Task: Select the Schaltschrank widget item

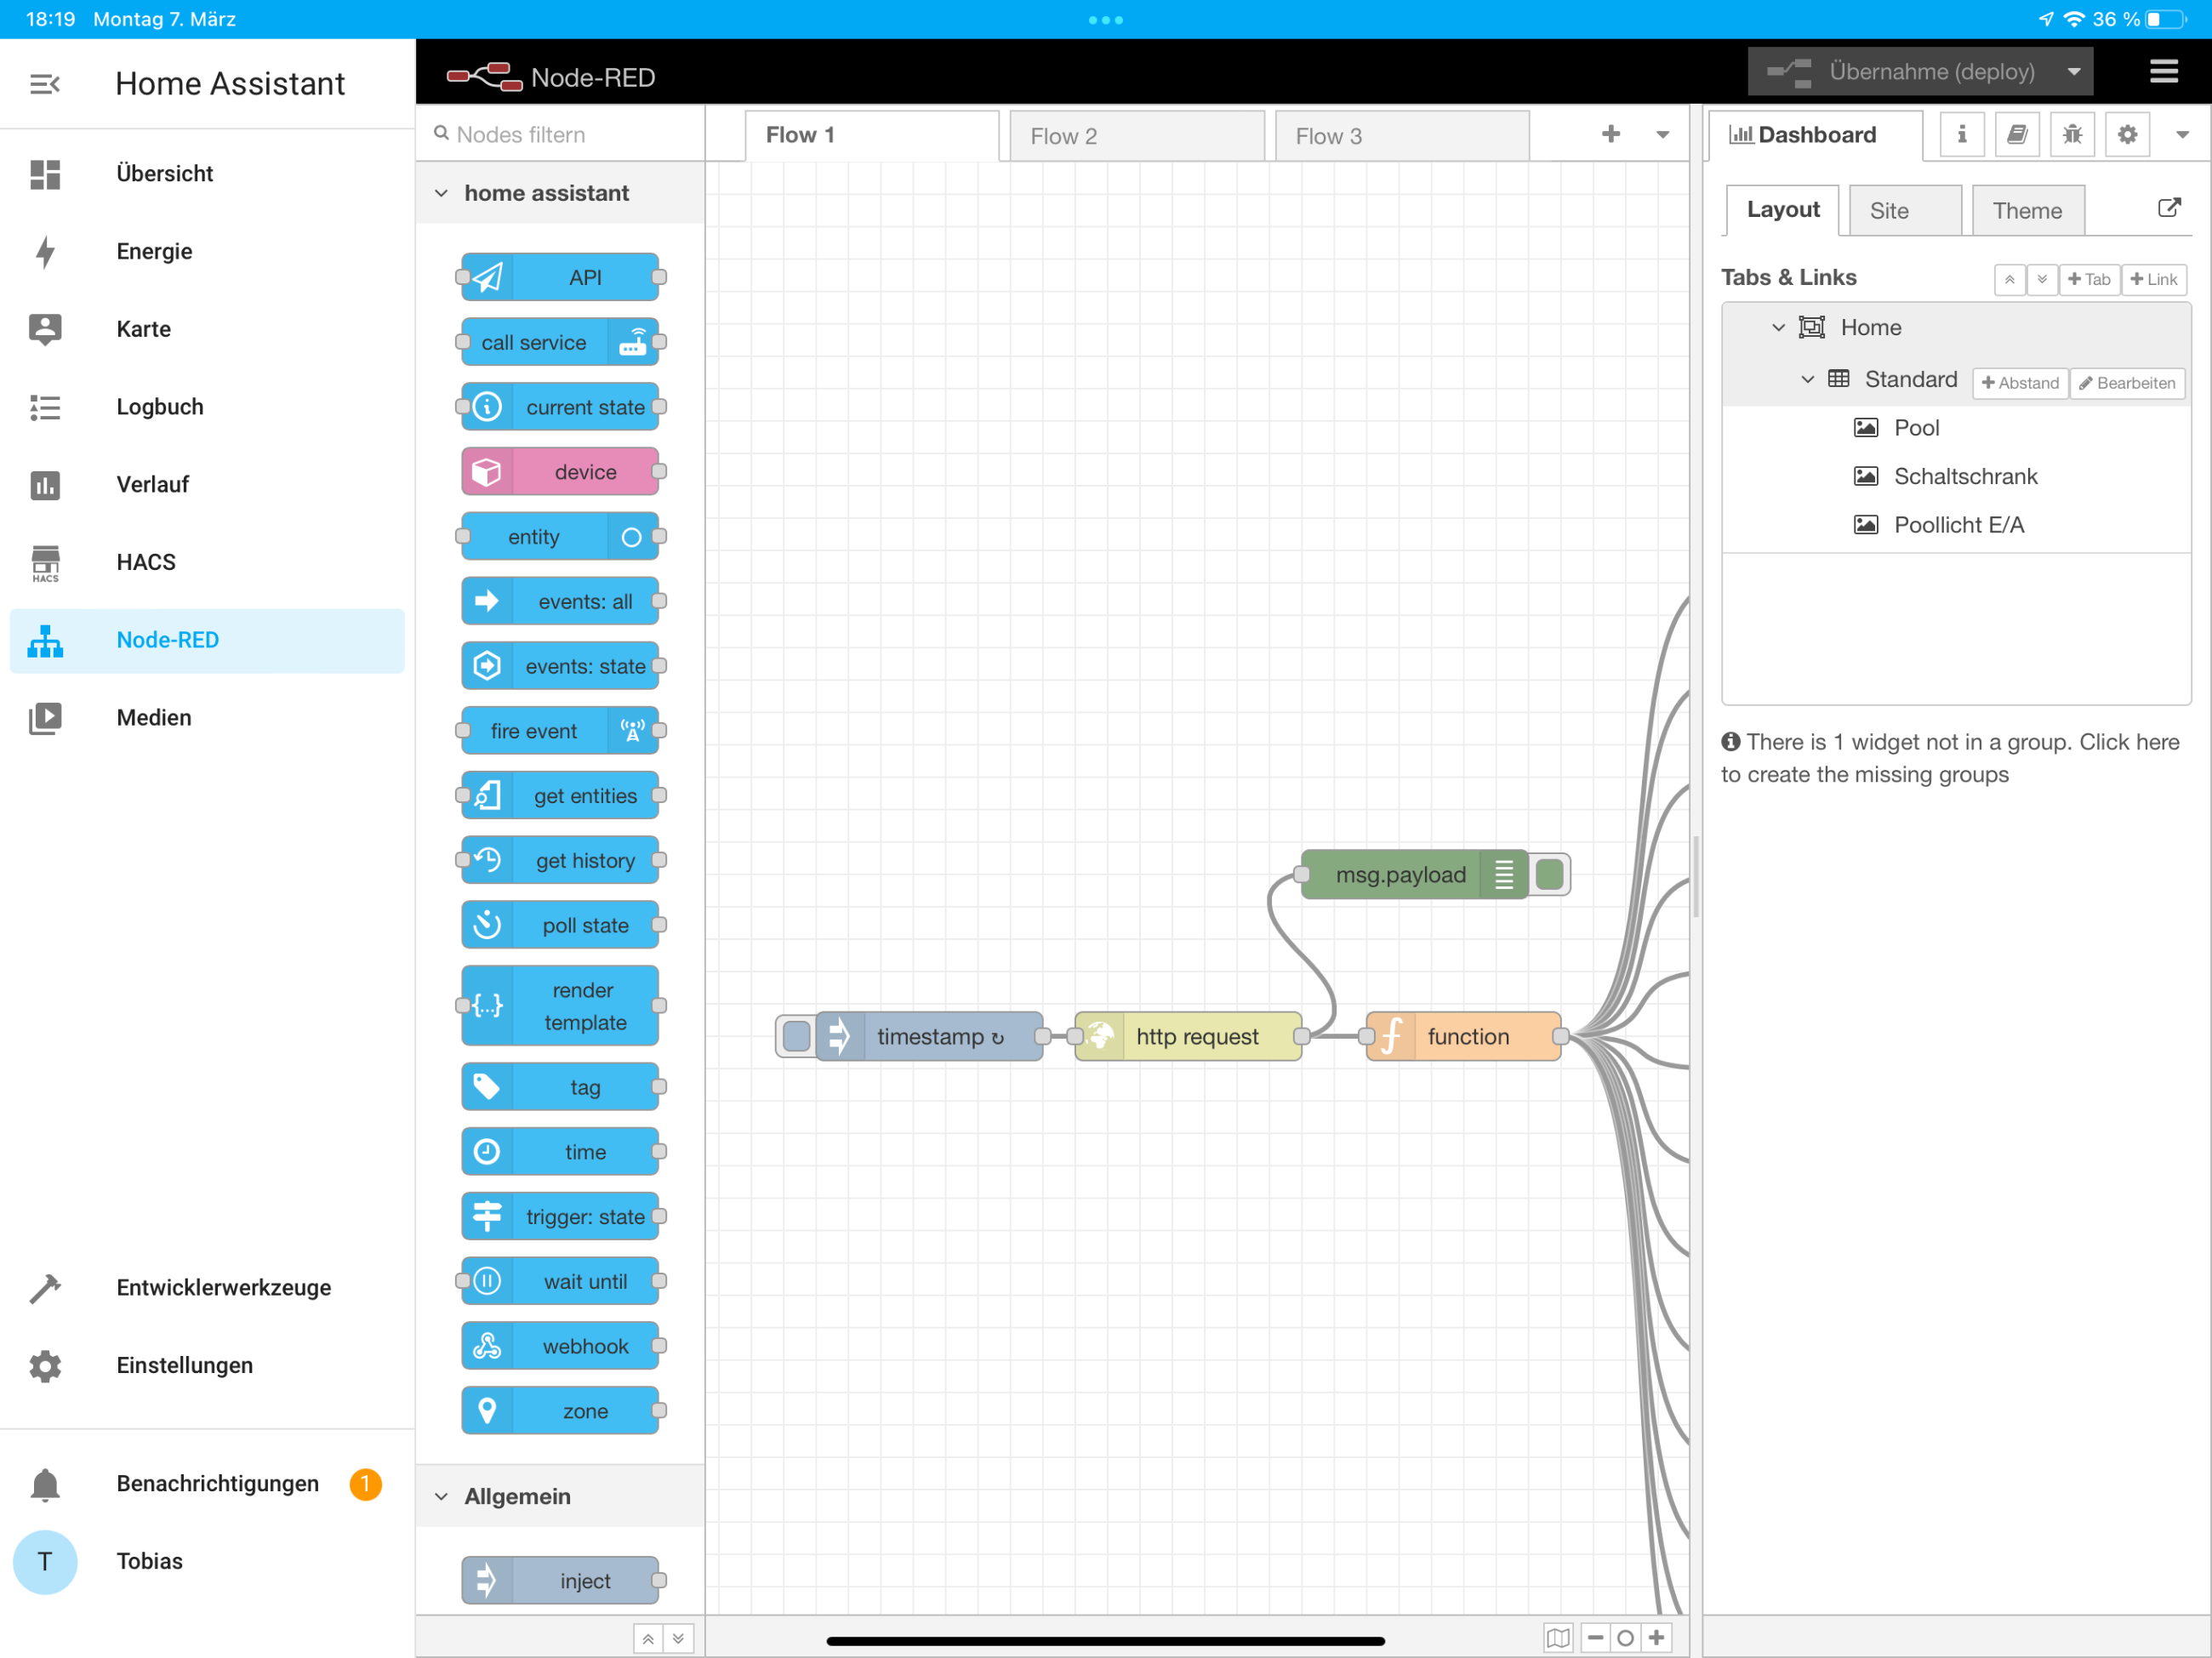Action: (1957, 476)
